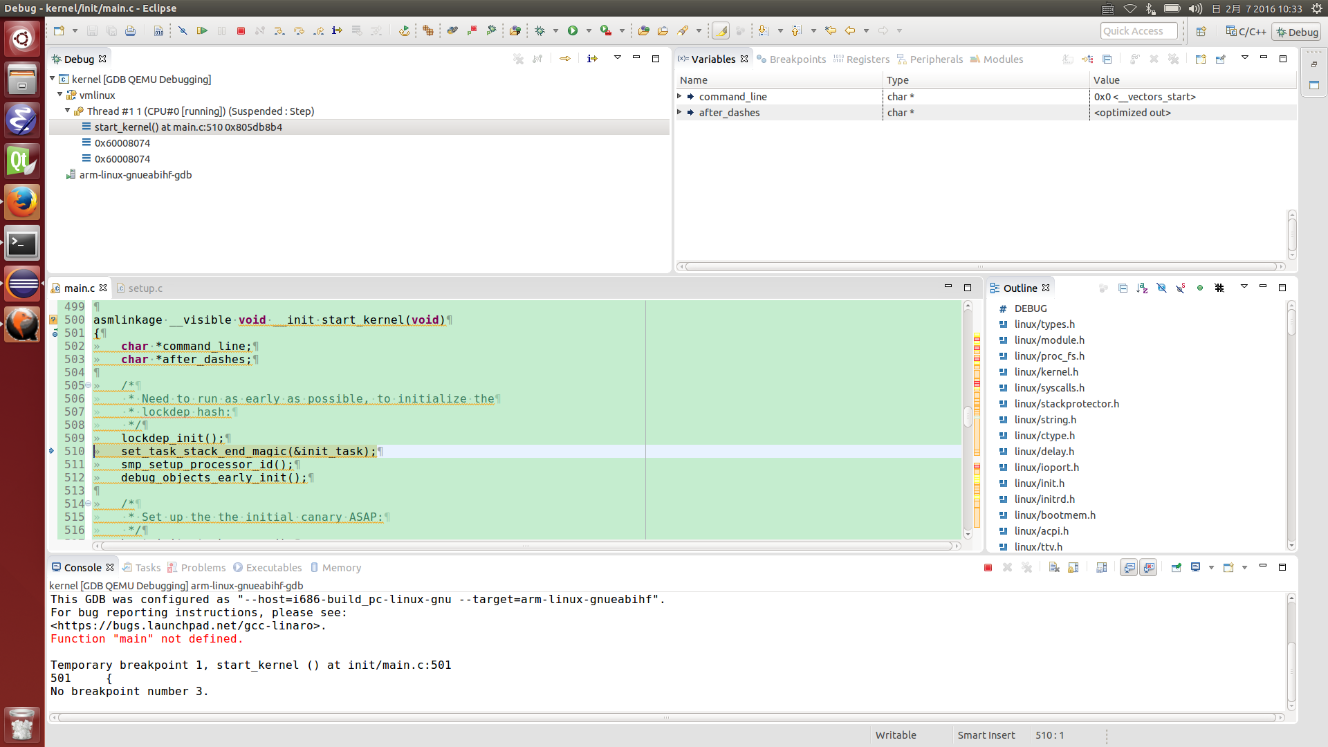Click the green bug Debug launch icon
This screenshot has width=1328, height=747.
coord(540,30)
